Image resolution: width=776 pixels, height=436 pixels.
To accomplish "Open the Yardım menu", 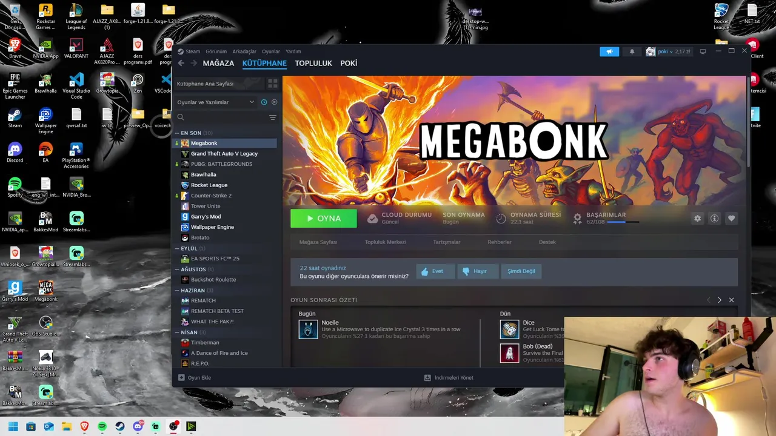I will click(293, 51).
